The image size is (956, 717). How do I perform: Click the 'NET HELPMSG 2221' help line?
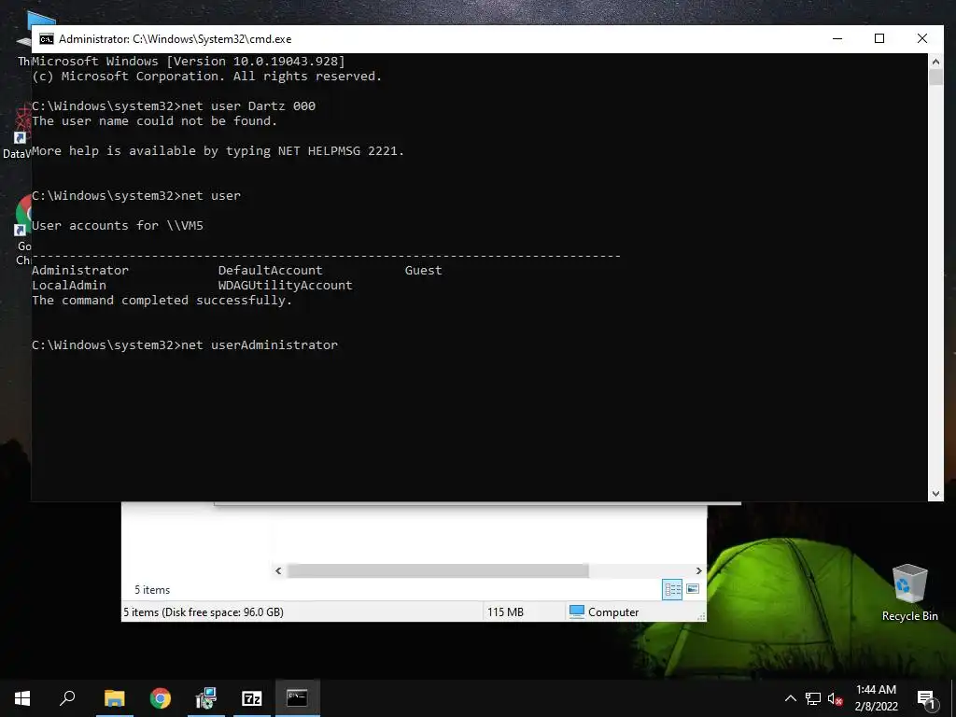[218, 150]
